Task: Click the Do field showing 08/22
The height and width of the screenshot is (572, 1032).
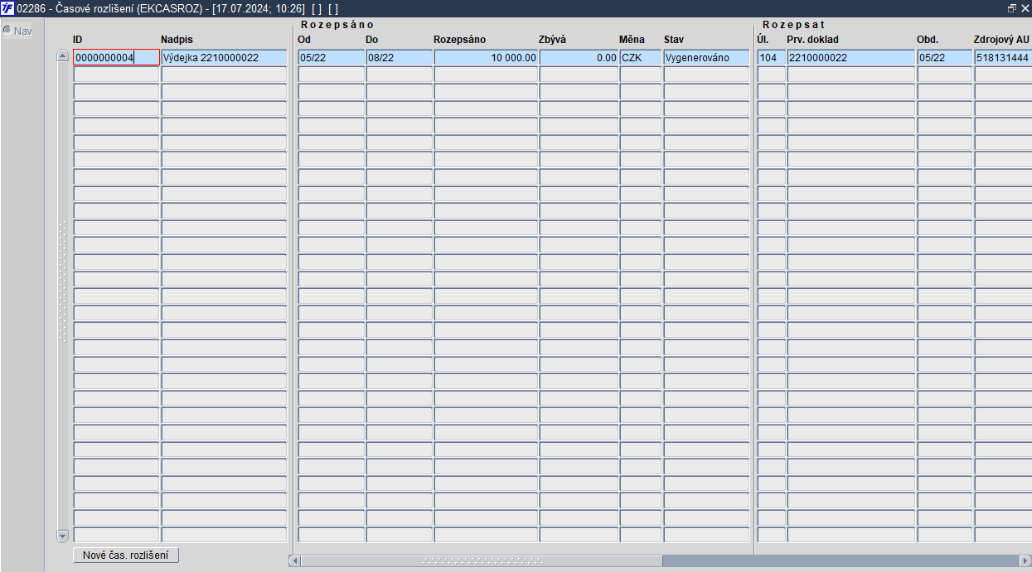Action: pyautogui.click(x=399, y=57)
